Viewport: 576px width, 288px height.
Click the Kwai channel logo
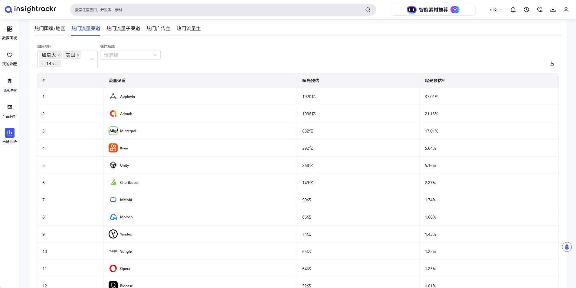pos(113,148)
